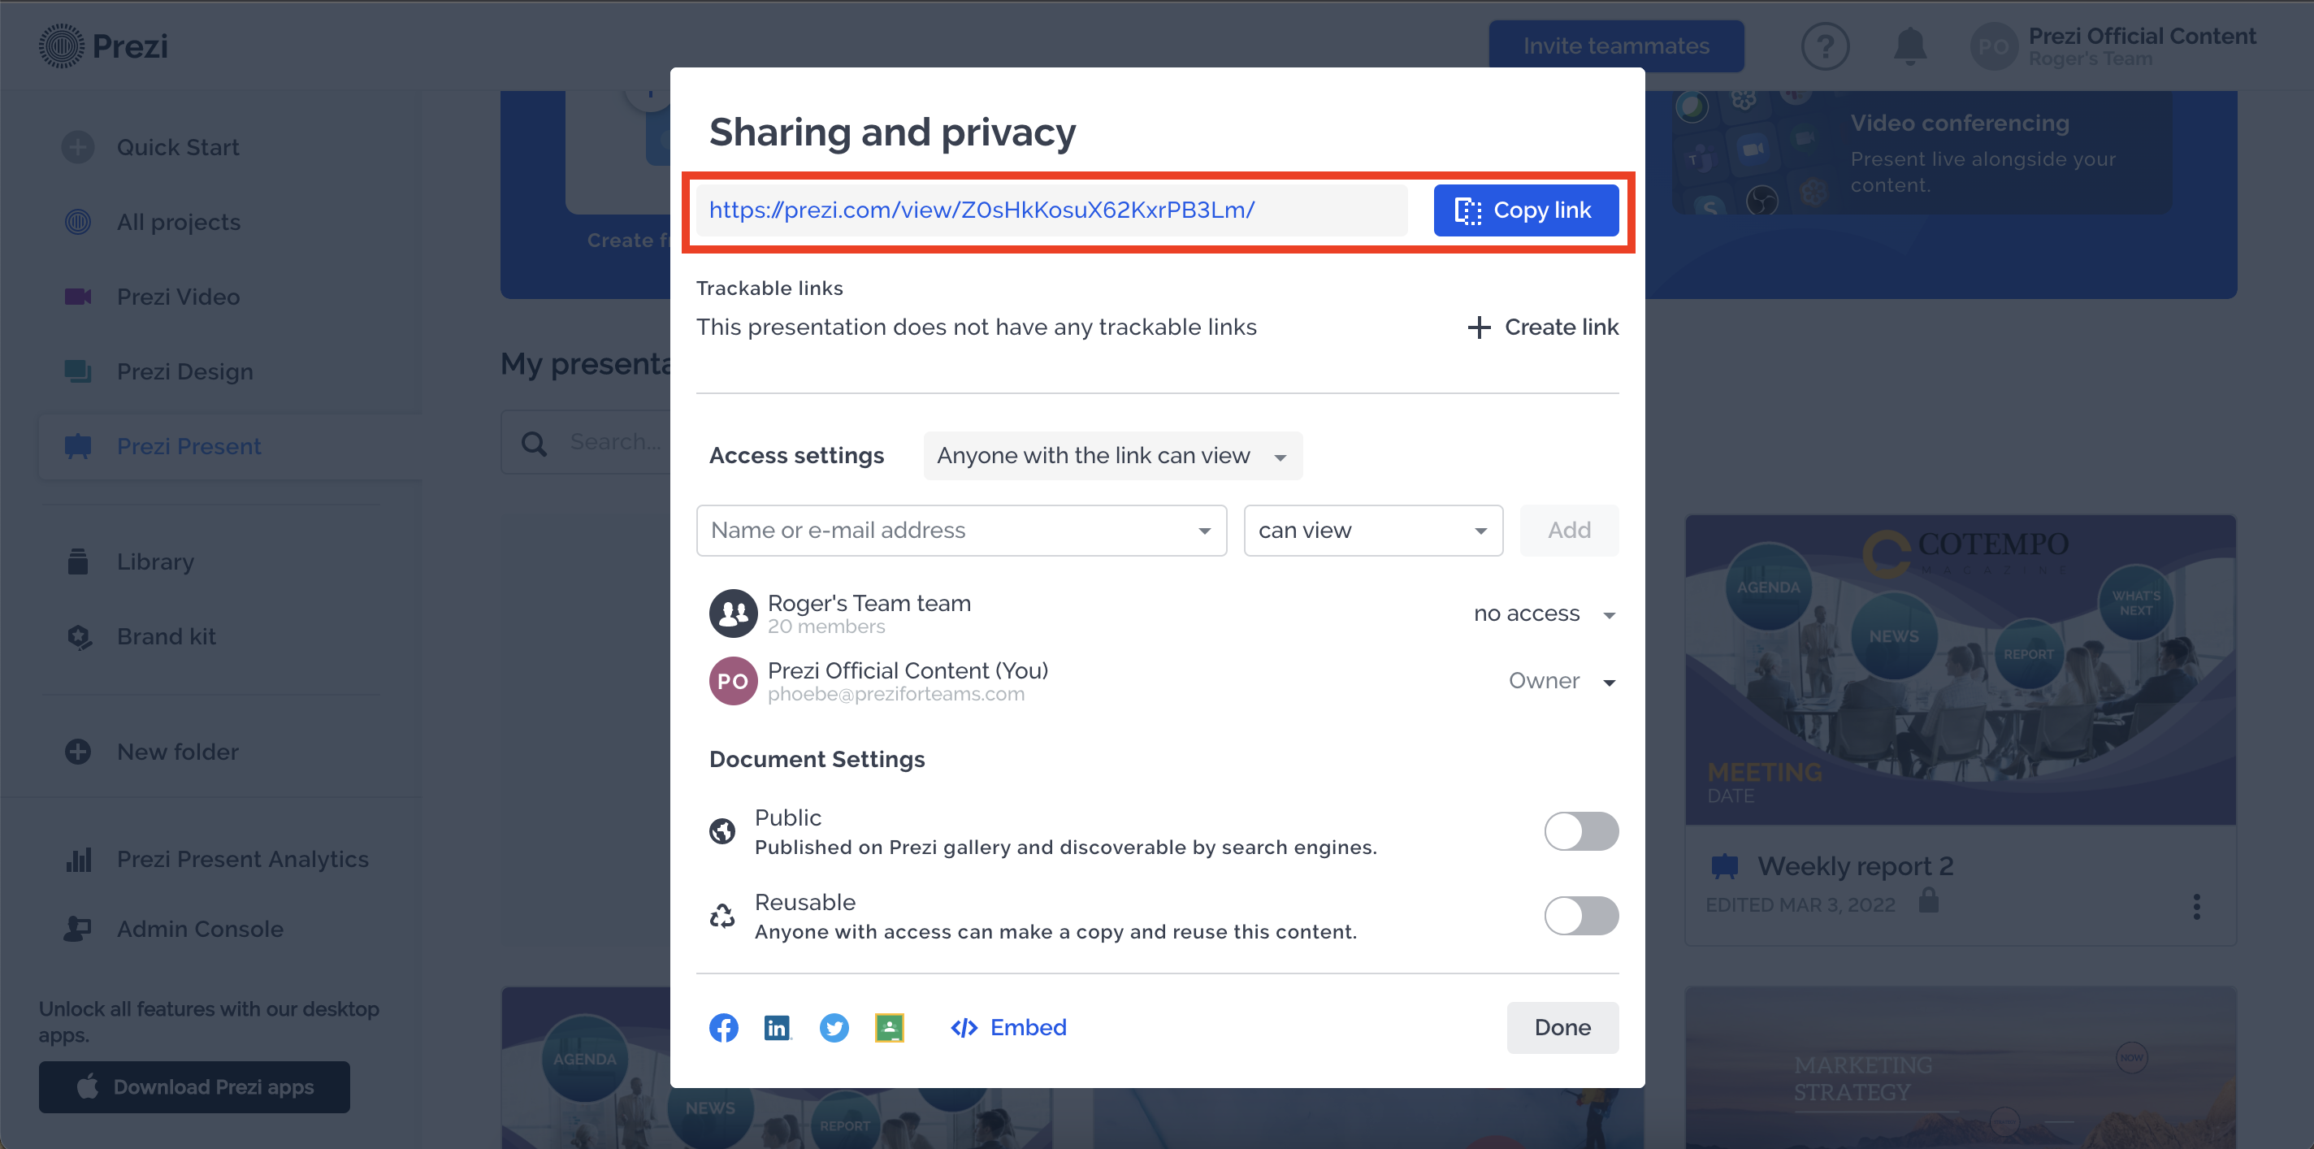The image size is (2314, 1149).
Task: Toggle the Reusable document setting
Action: tap(1581, 916)
